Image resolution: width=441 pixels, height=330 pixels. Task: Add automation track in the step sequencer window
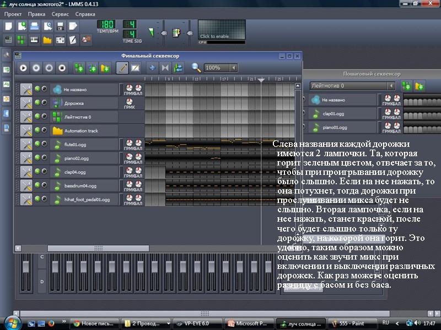click(x=420, y=86)
